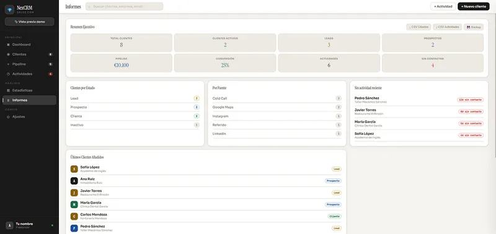This screenshot has height=234, width=496.
Task: Select the Referido source row
Action: point(277,125)
